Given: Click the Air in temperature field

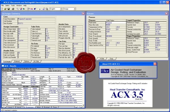Looking at the screenshot, I should [x=78, y=27].
